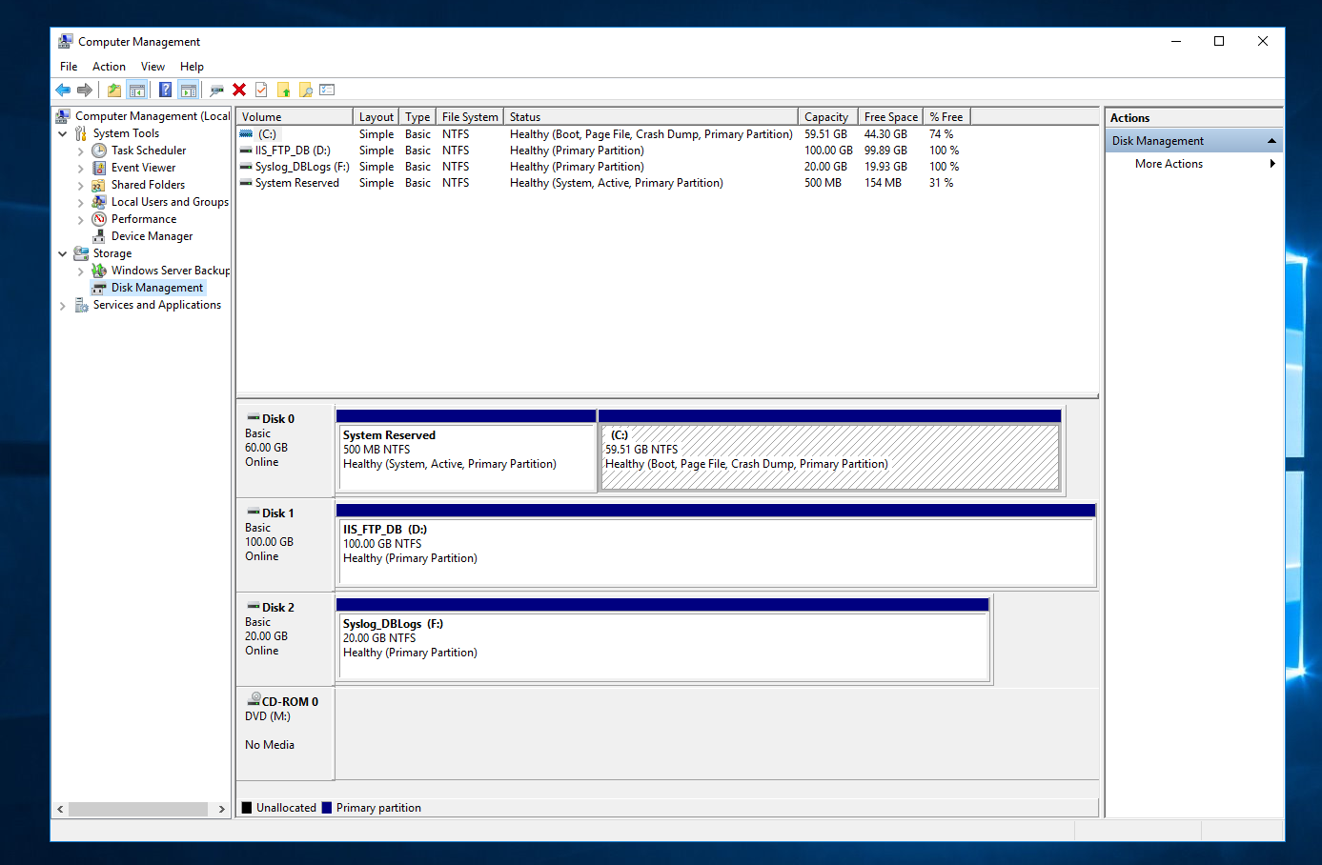1322x865 pixels.
Task: Expand the Services and Applications node
Action: [x=63, y=305]
